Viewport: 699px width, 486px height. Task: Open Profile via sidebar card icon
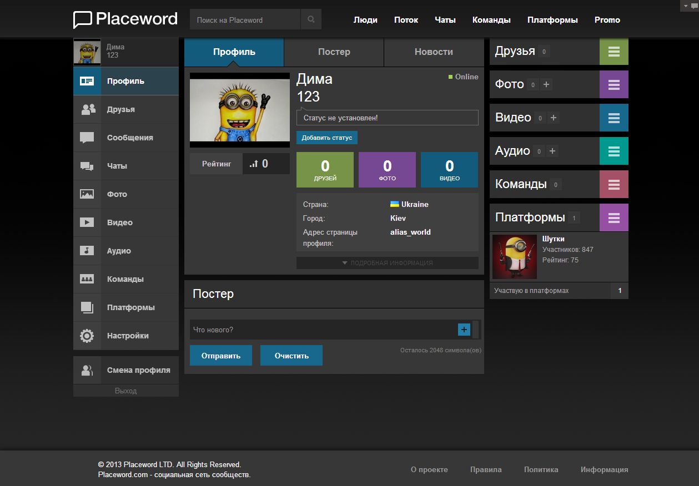(x=87, y=81)
